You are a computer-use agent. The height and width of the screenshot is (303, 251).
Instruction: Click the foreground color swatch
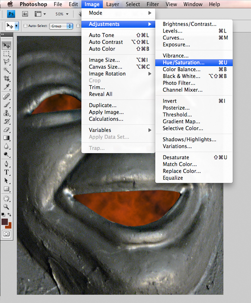[x=4, y=222]
